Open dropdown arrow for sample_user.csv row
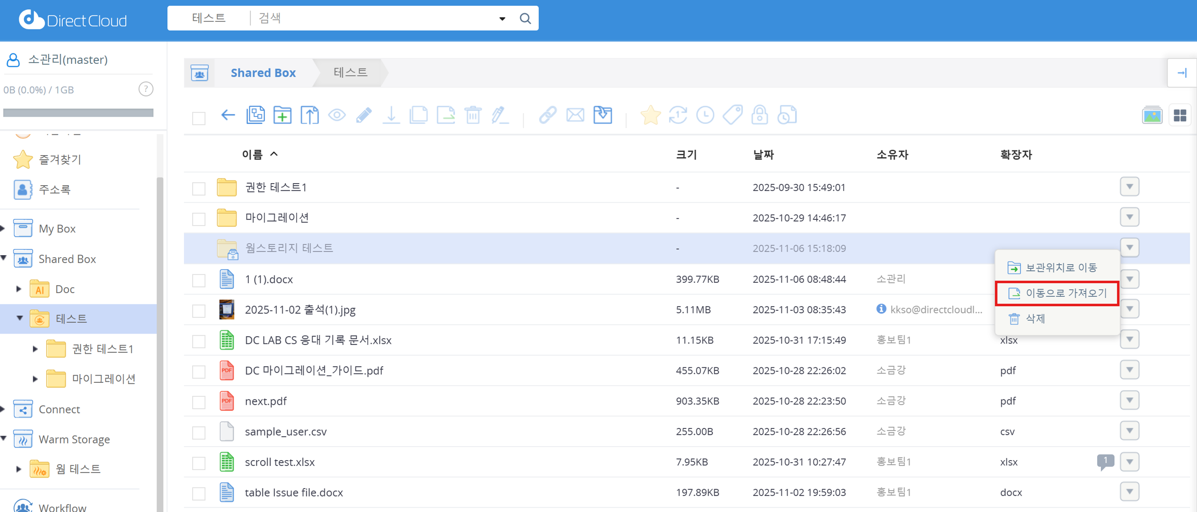1197x512 pixels. click(x=1129, y=431)
